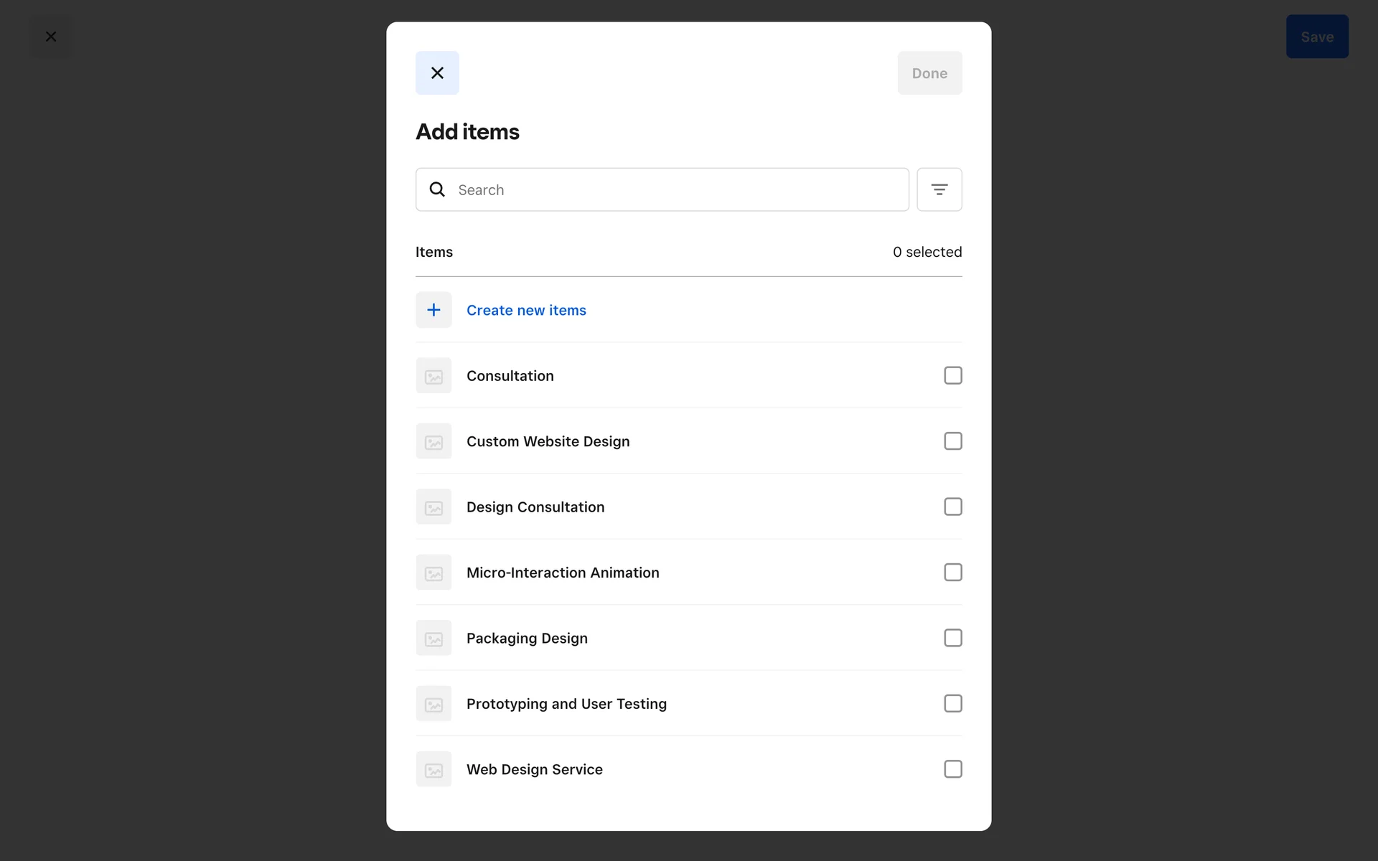Close the Add items dialog
This screenshot has height=861, width=1378.
[x=437, y=73]
